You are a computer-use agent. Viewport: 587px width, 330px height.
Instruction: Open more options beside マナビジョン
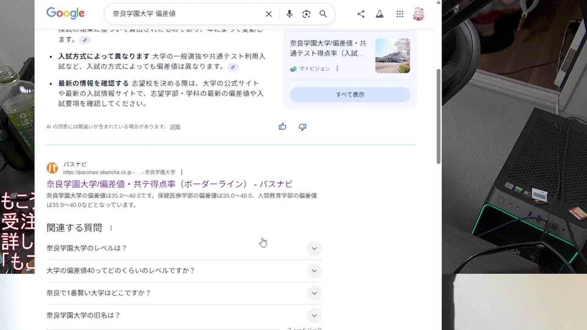click(337, 68)
